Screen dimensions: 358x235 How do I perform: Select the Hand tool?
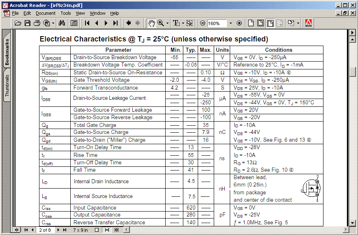click(x=151, y=23)
